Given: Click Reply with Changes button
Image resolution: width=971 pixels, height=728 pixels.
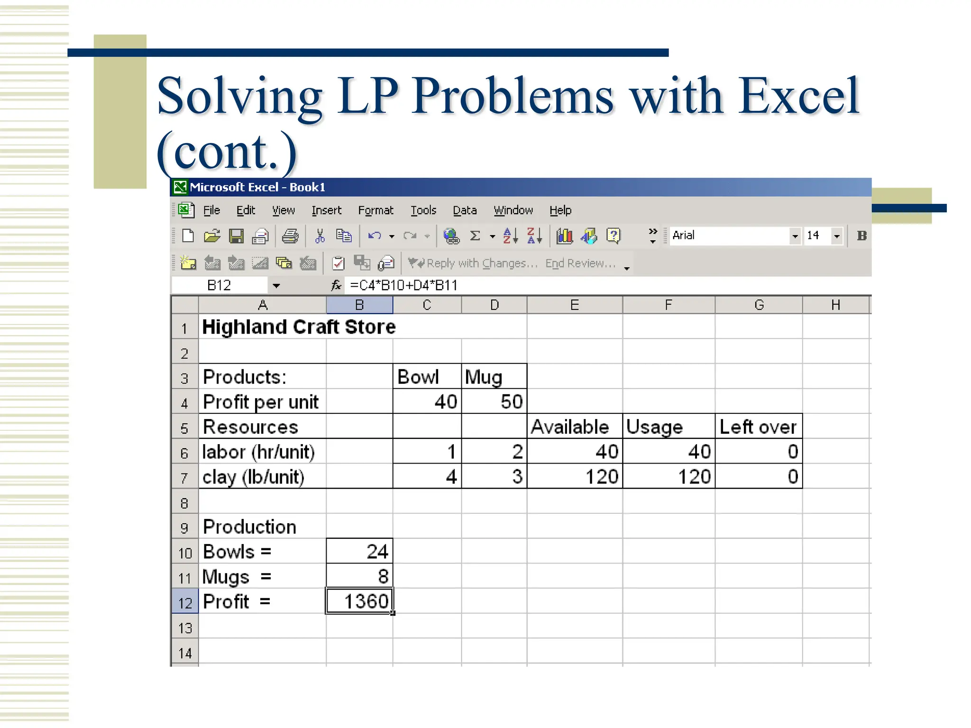Looking at the screenshot, I should tap(473, 263).
